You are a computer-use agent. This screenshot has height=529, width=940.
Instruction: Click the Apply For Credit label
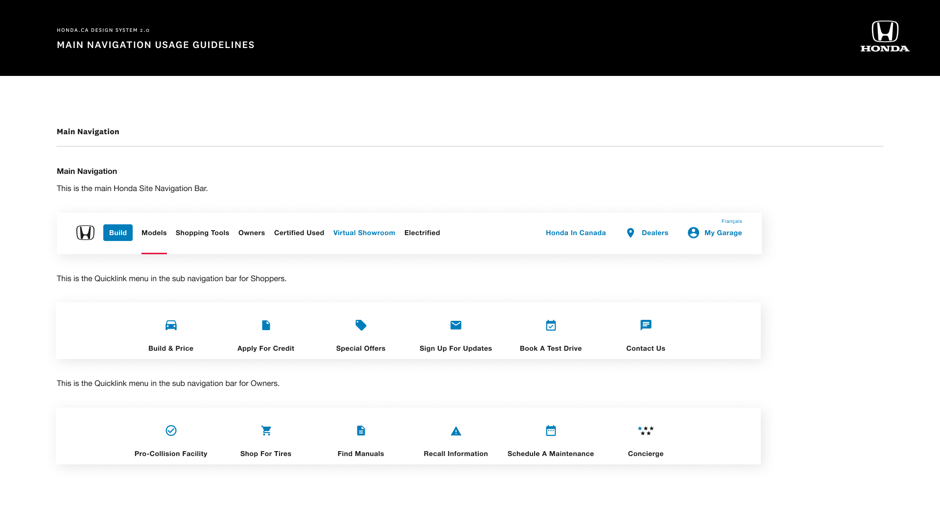(x=266, y=348)
